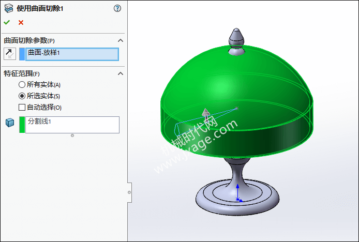This screenshot has height=242, width=359.
Task: Select the 所选实体(S) radio button
Action: click(22, 96)
